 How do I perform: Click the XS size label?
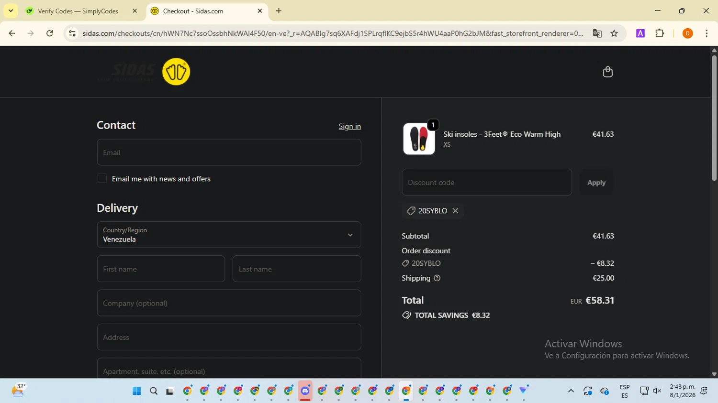447,144
